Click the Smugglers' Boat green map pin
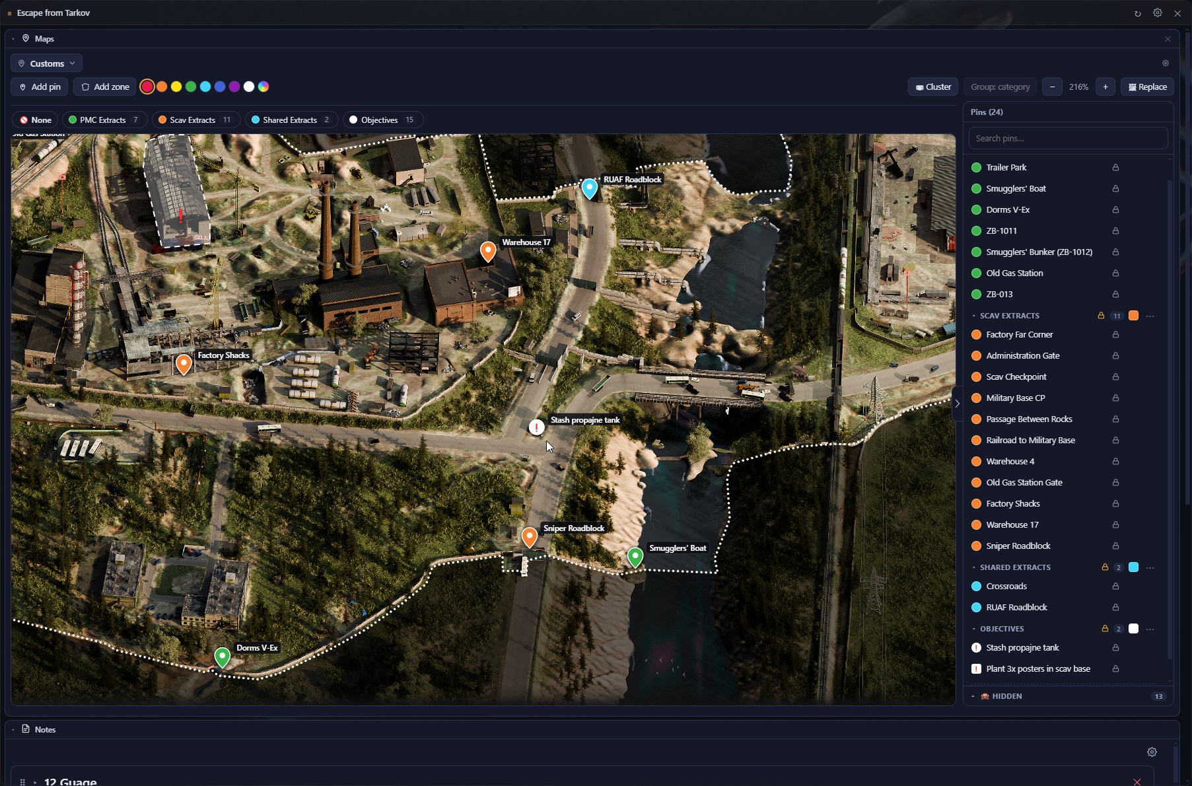Viewport: 1192px width, 786px height. pyautogui.click(x=635, y=557)
